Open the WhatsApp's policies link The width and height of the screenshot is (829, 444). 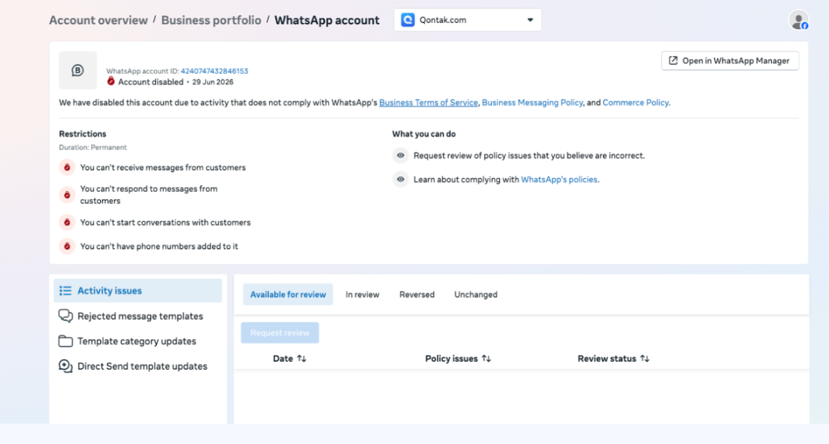tap(559, 180)
